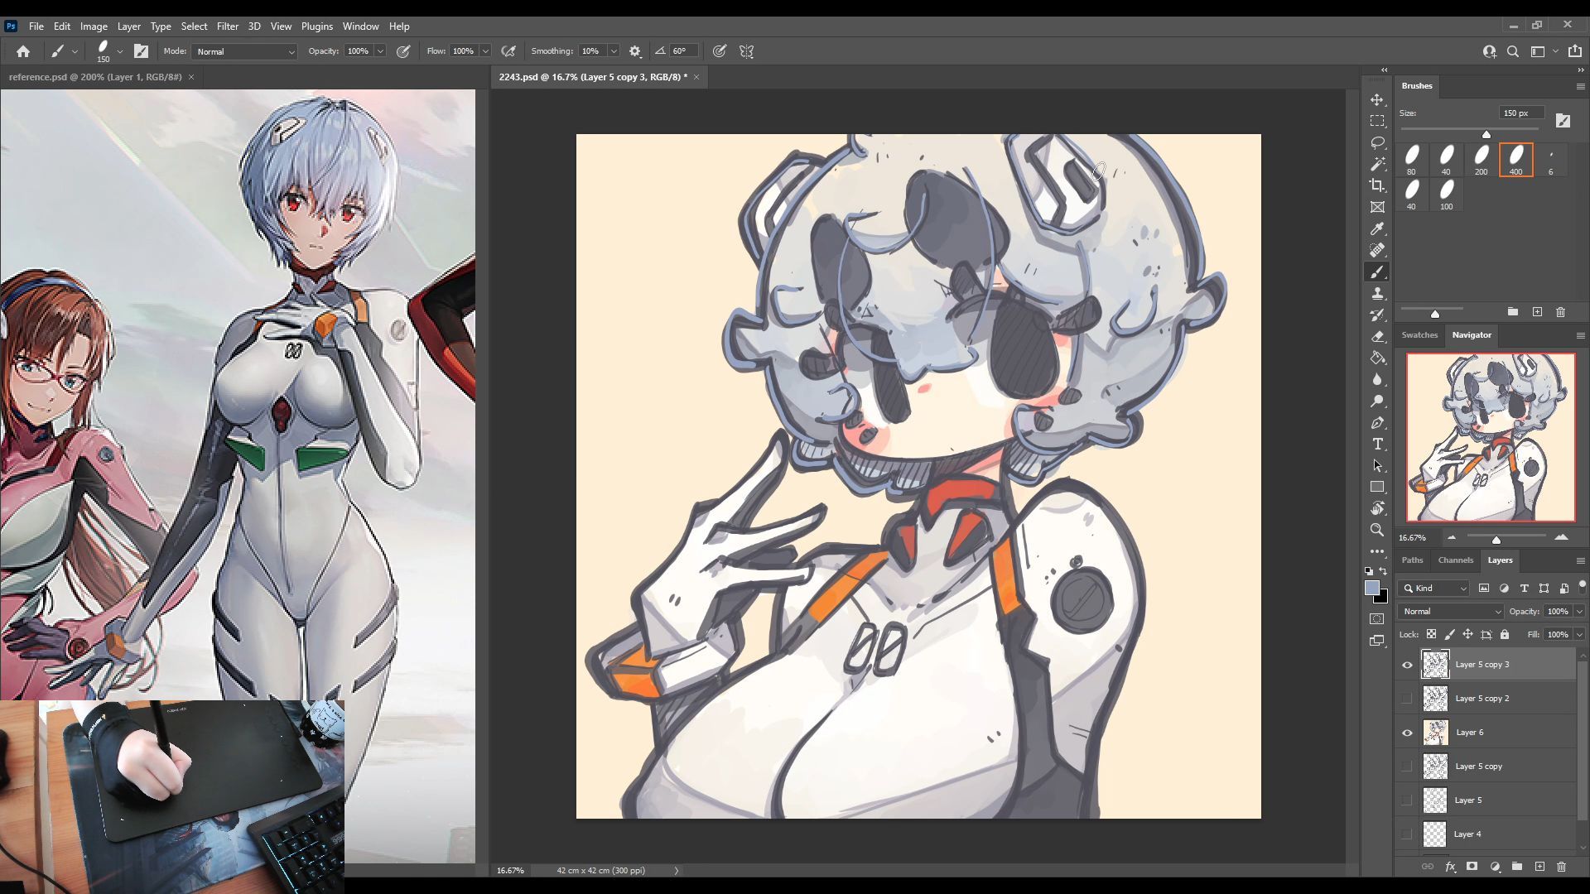The height and width of the screenshot is (894, 1590).
Task: Open the Layer menu
Action: (128, 26)
